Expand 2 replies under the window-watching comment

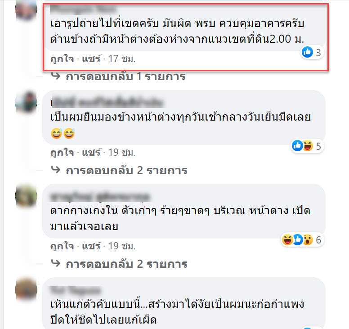coord(126,171)
